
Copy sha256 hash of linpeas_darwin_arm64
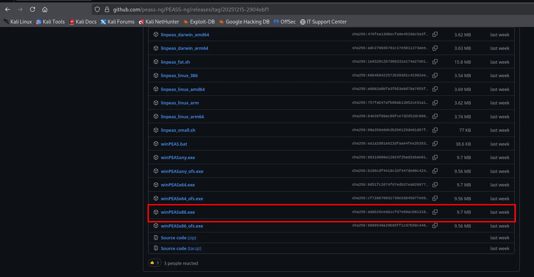coord(435,48)
